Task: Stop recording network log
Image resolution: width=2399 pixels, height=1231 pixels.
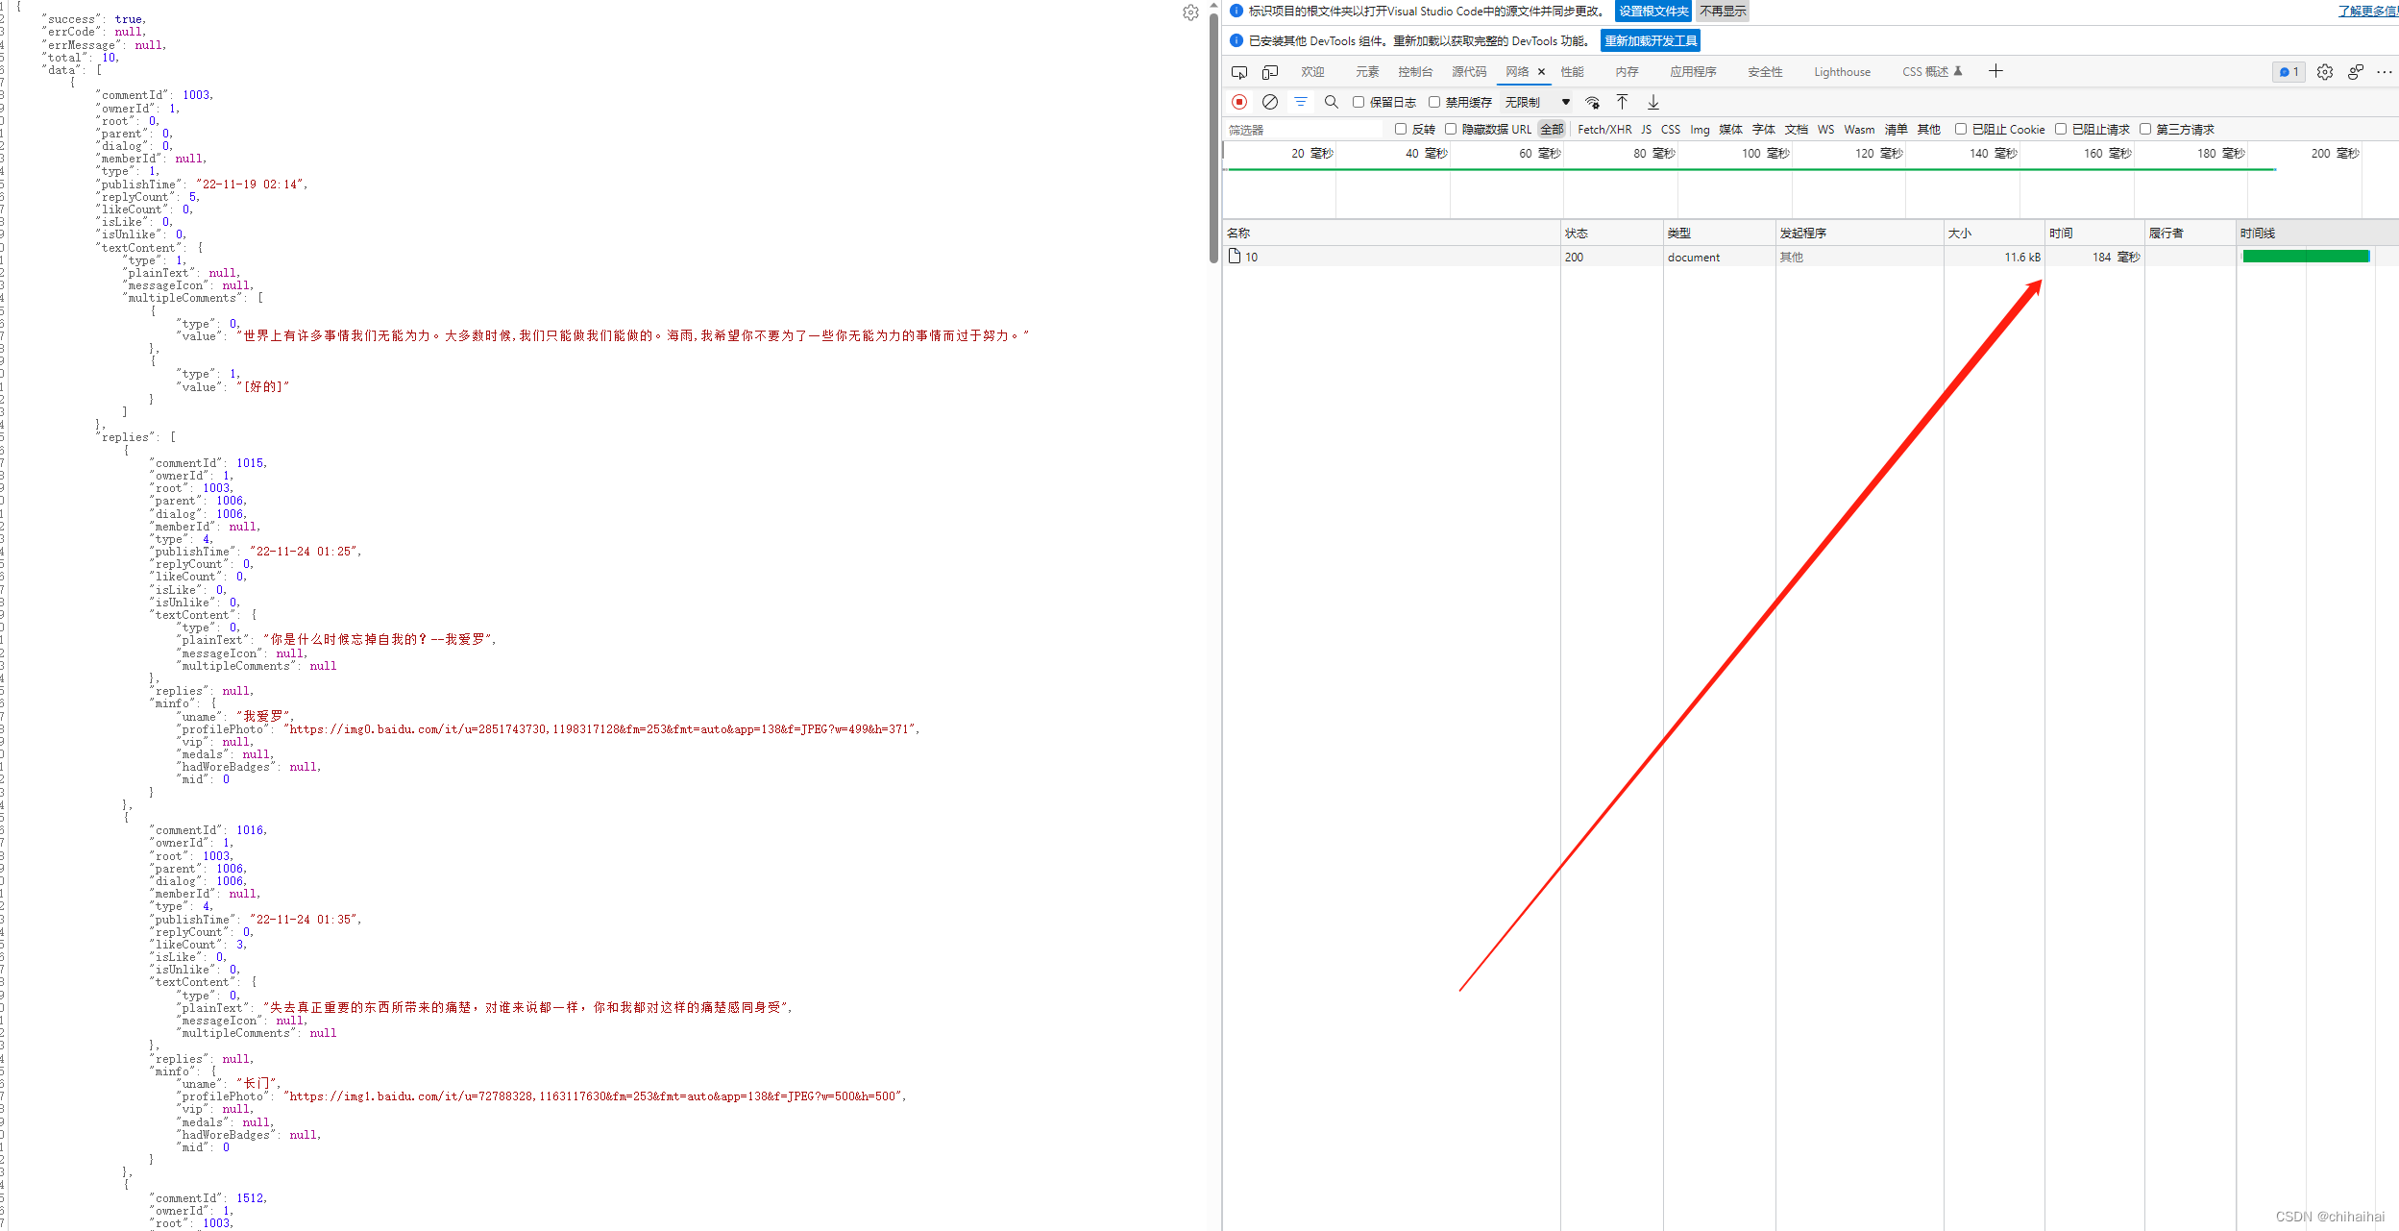Action: pos(1239,102)
